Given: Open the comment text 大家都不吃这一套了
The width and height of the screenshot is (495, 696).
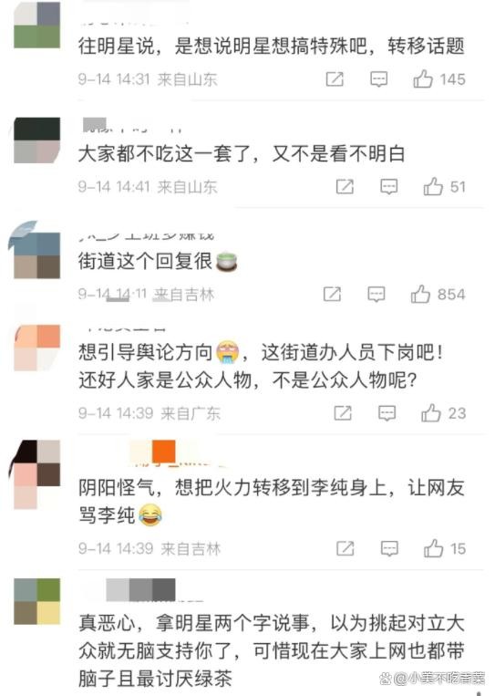Looking at the screenshot, I should tap(242, 154).
